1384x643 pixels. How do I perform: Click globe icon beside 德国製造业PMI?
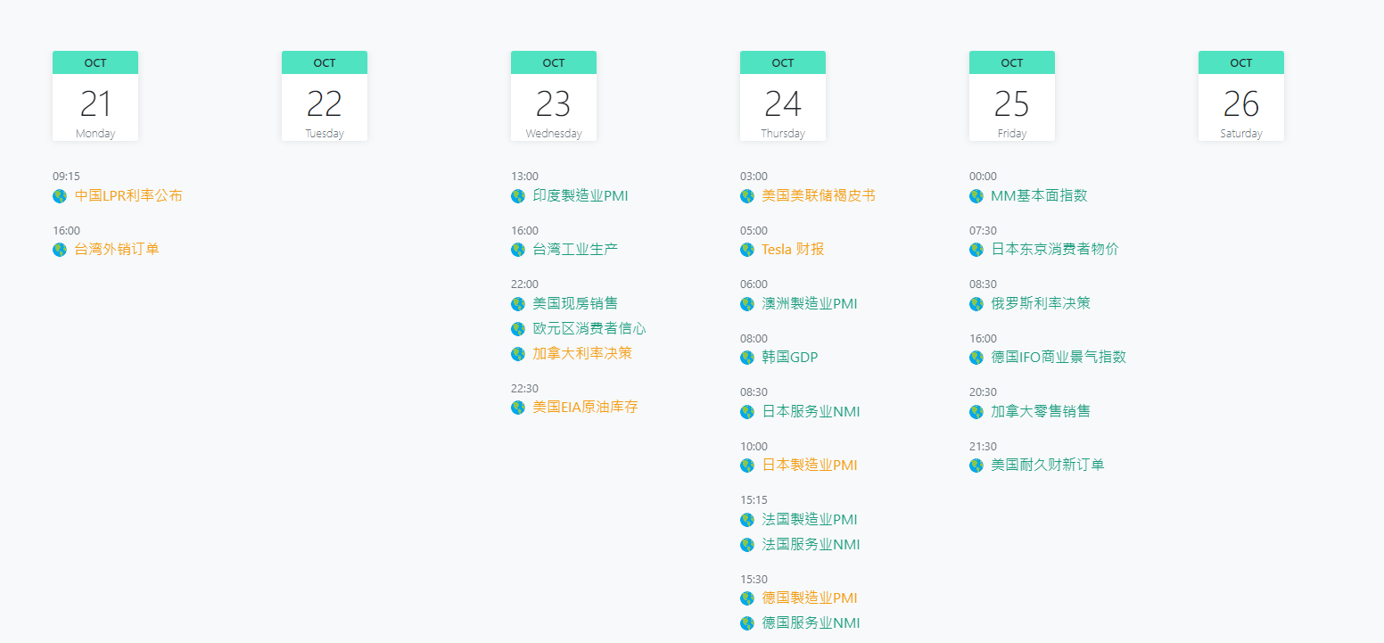pos(747,598)
